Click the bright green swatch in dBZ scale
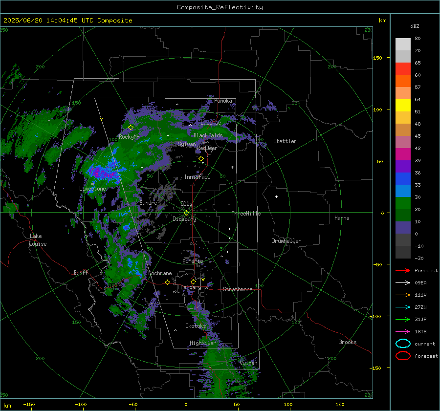The image size is (440, 411). tap(403, 203)
